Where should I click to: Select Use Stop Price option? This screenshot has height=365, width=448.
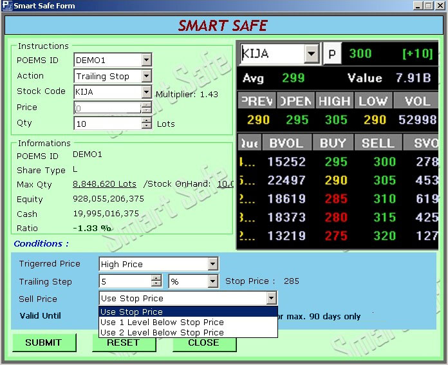pos(188,312)
